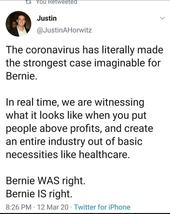This screenshot has height=214, width=170.
Task: Click the Twitter for iPhone link
Action: tap(102, 207)
